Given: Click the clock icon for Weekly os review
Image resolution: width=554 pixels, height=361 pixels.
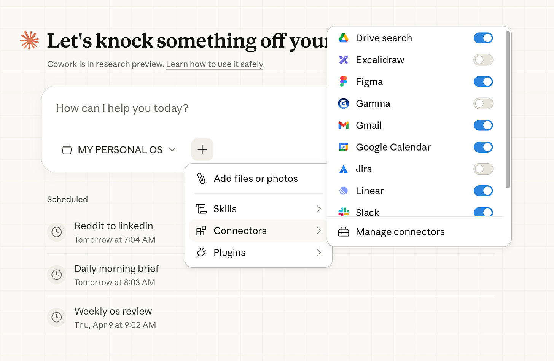Looking at the screenshot, I should tap(57, 317).
